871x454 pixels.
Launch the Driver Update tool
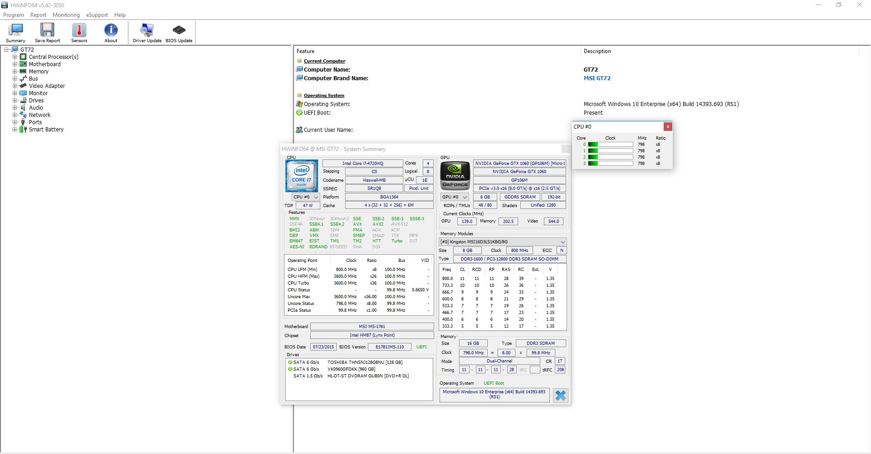point(147,30)
